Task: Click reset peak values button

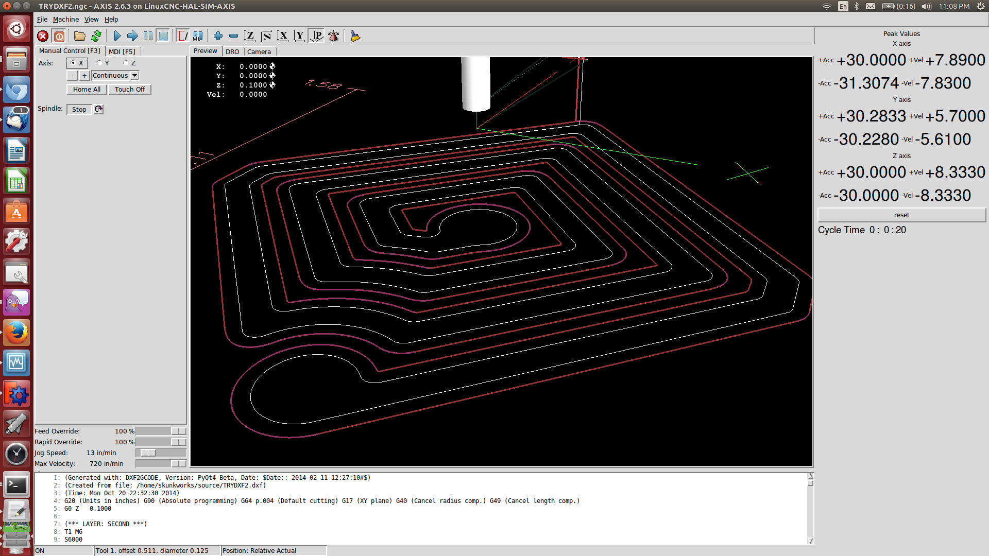Action: tap(901, 215)
